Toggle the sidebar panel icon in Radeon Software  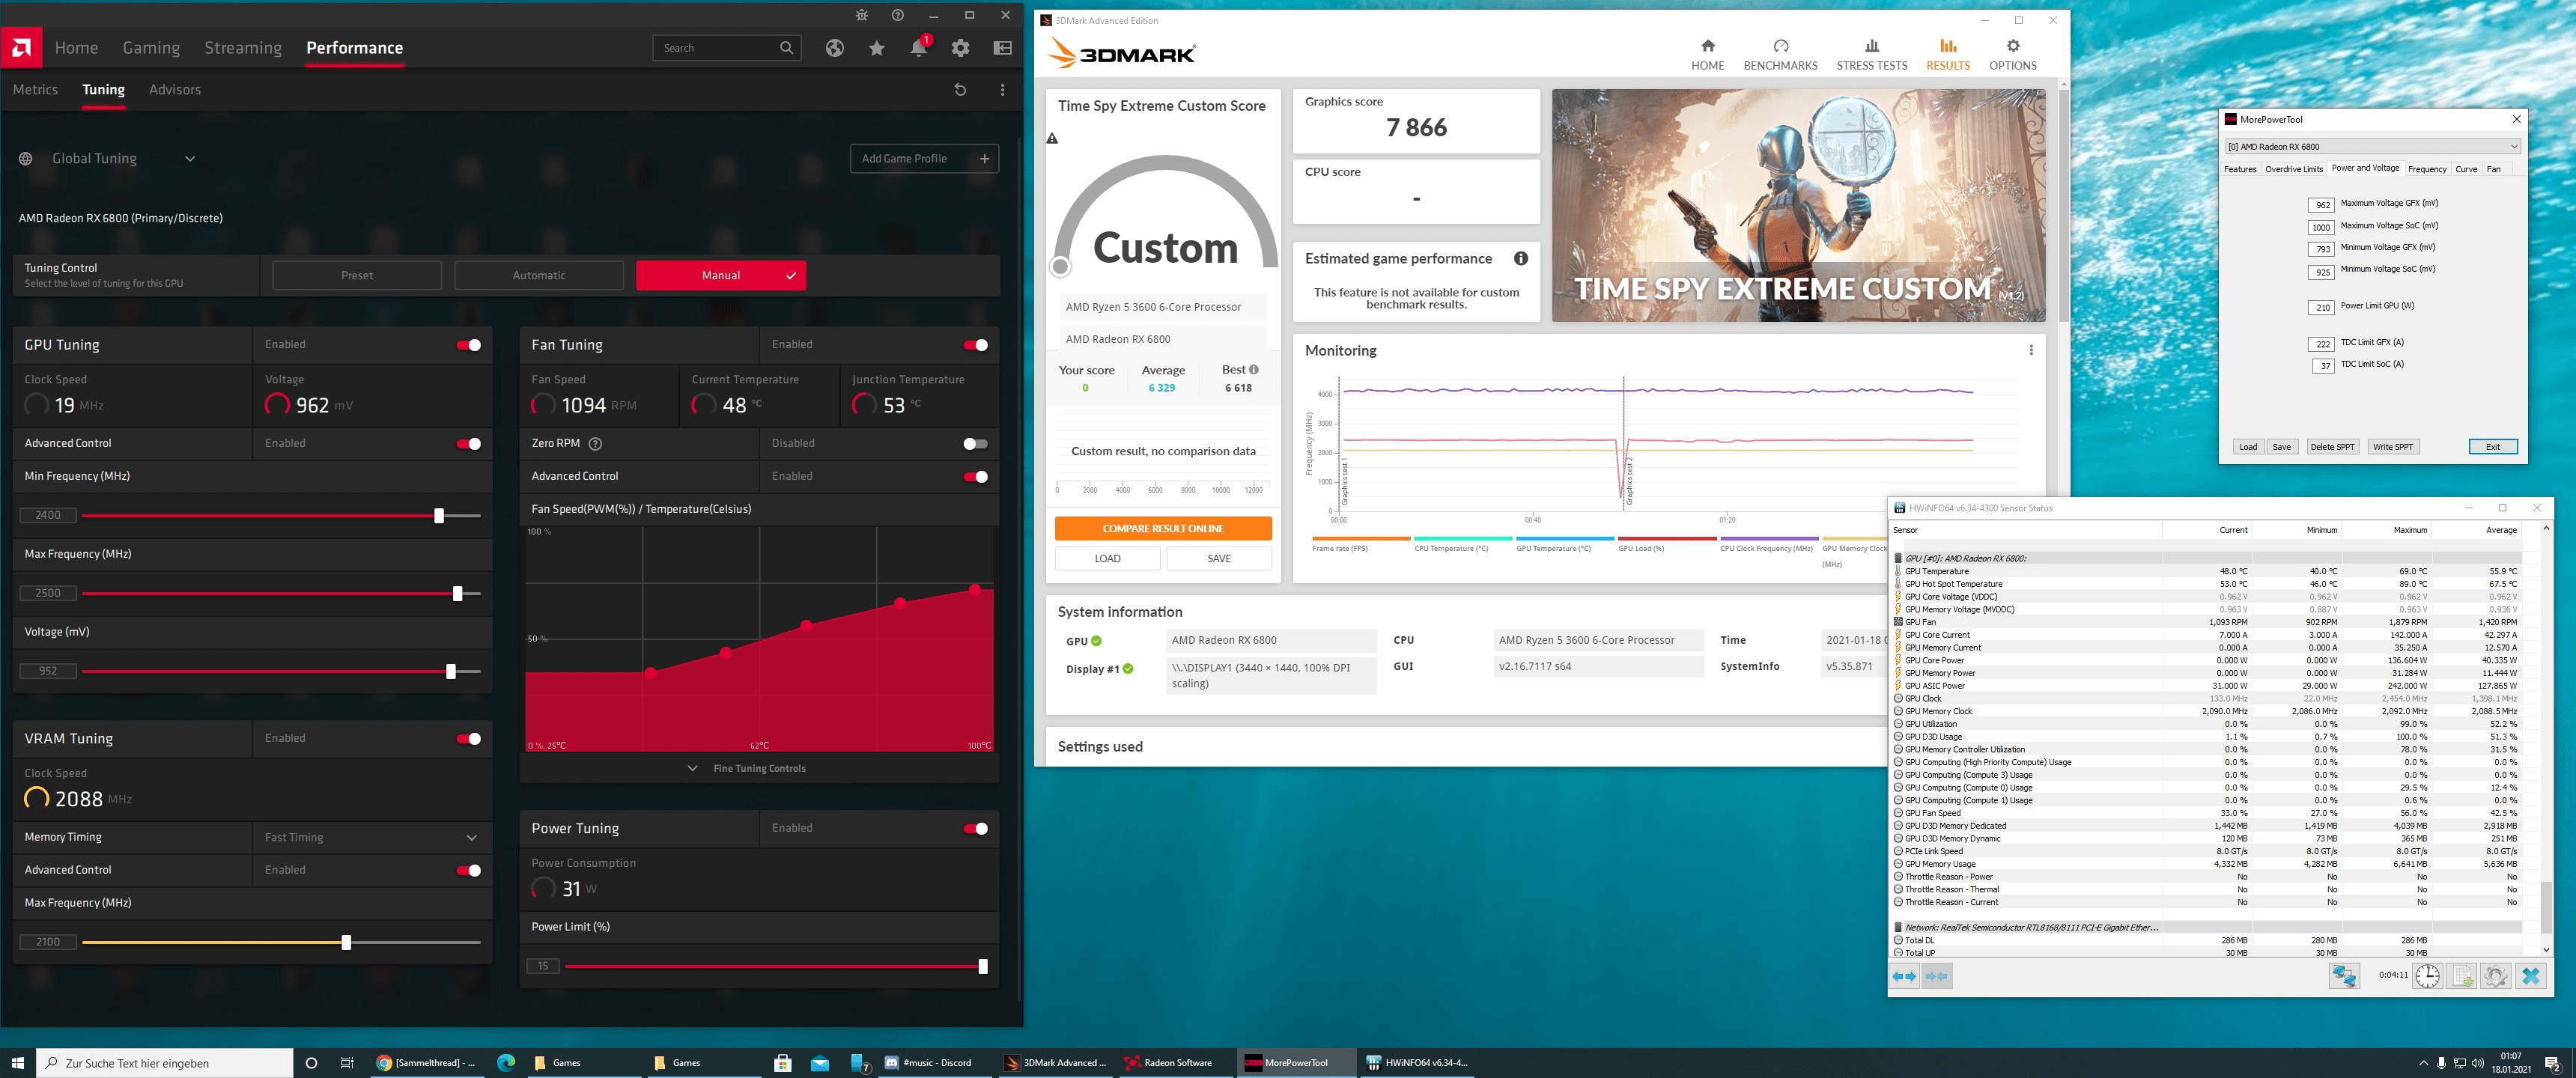(1003, 48)
